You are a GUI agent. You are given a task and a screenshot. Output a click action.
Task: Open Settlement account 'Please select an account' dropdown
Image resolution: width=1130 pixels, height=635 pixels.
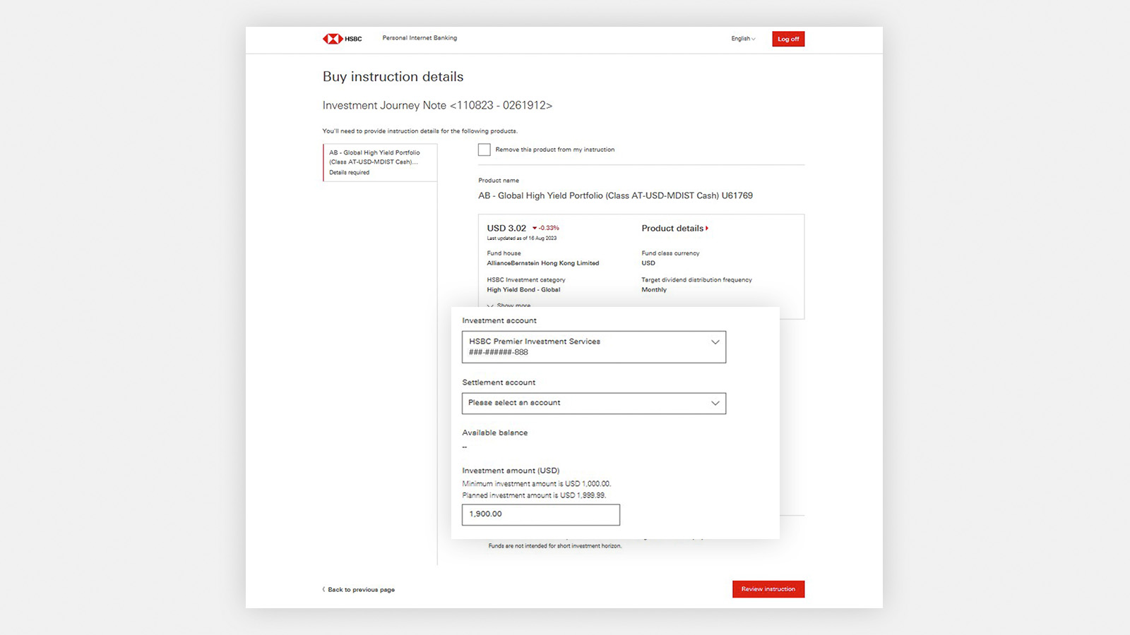coord(594,403)
